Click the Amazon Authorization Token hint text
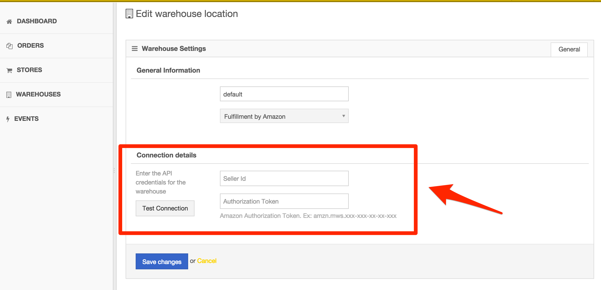The width and height of the screenshot is (601, 290). click(x=308, y=216)
